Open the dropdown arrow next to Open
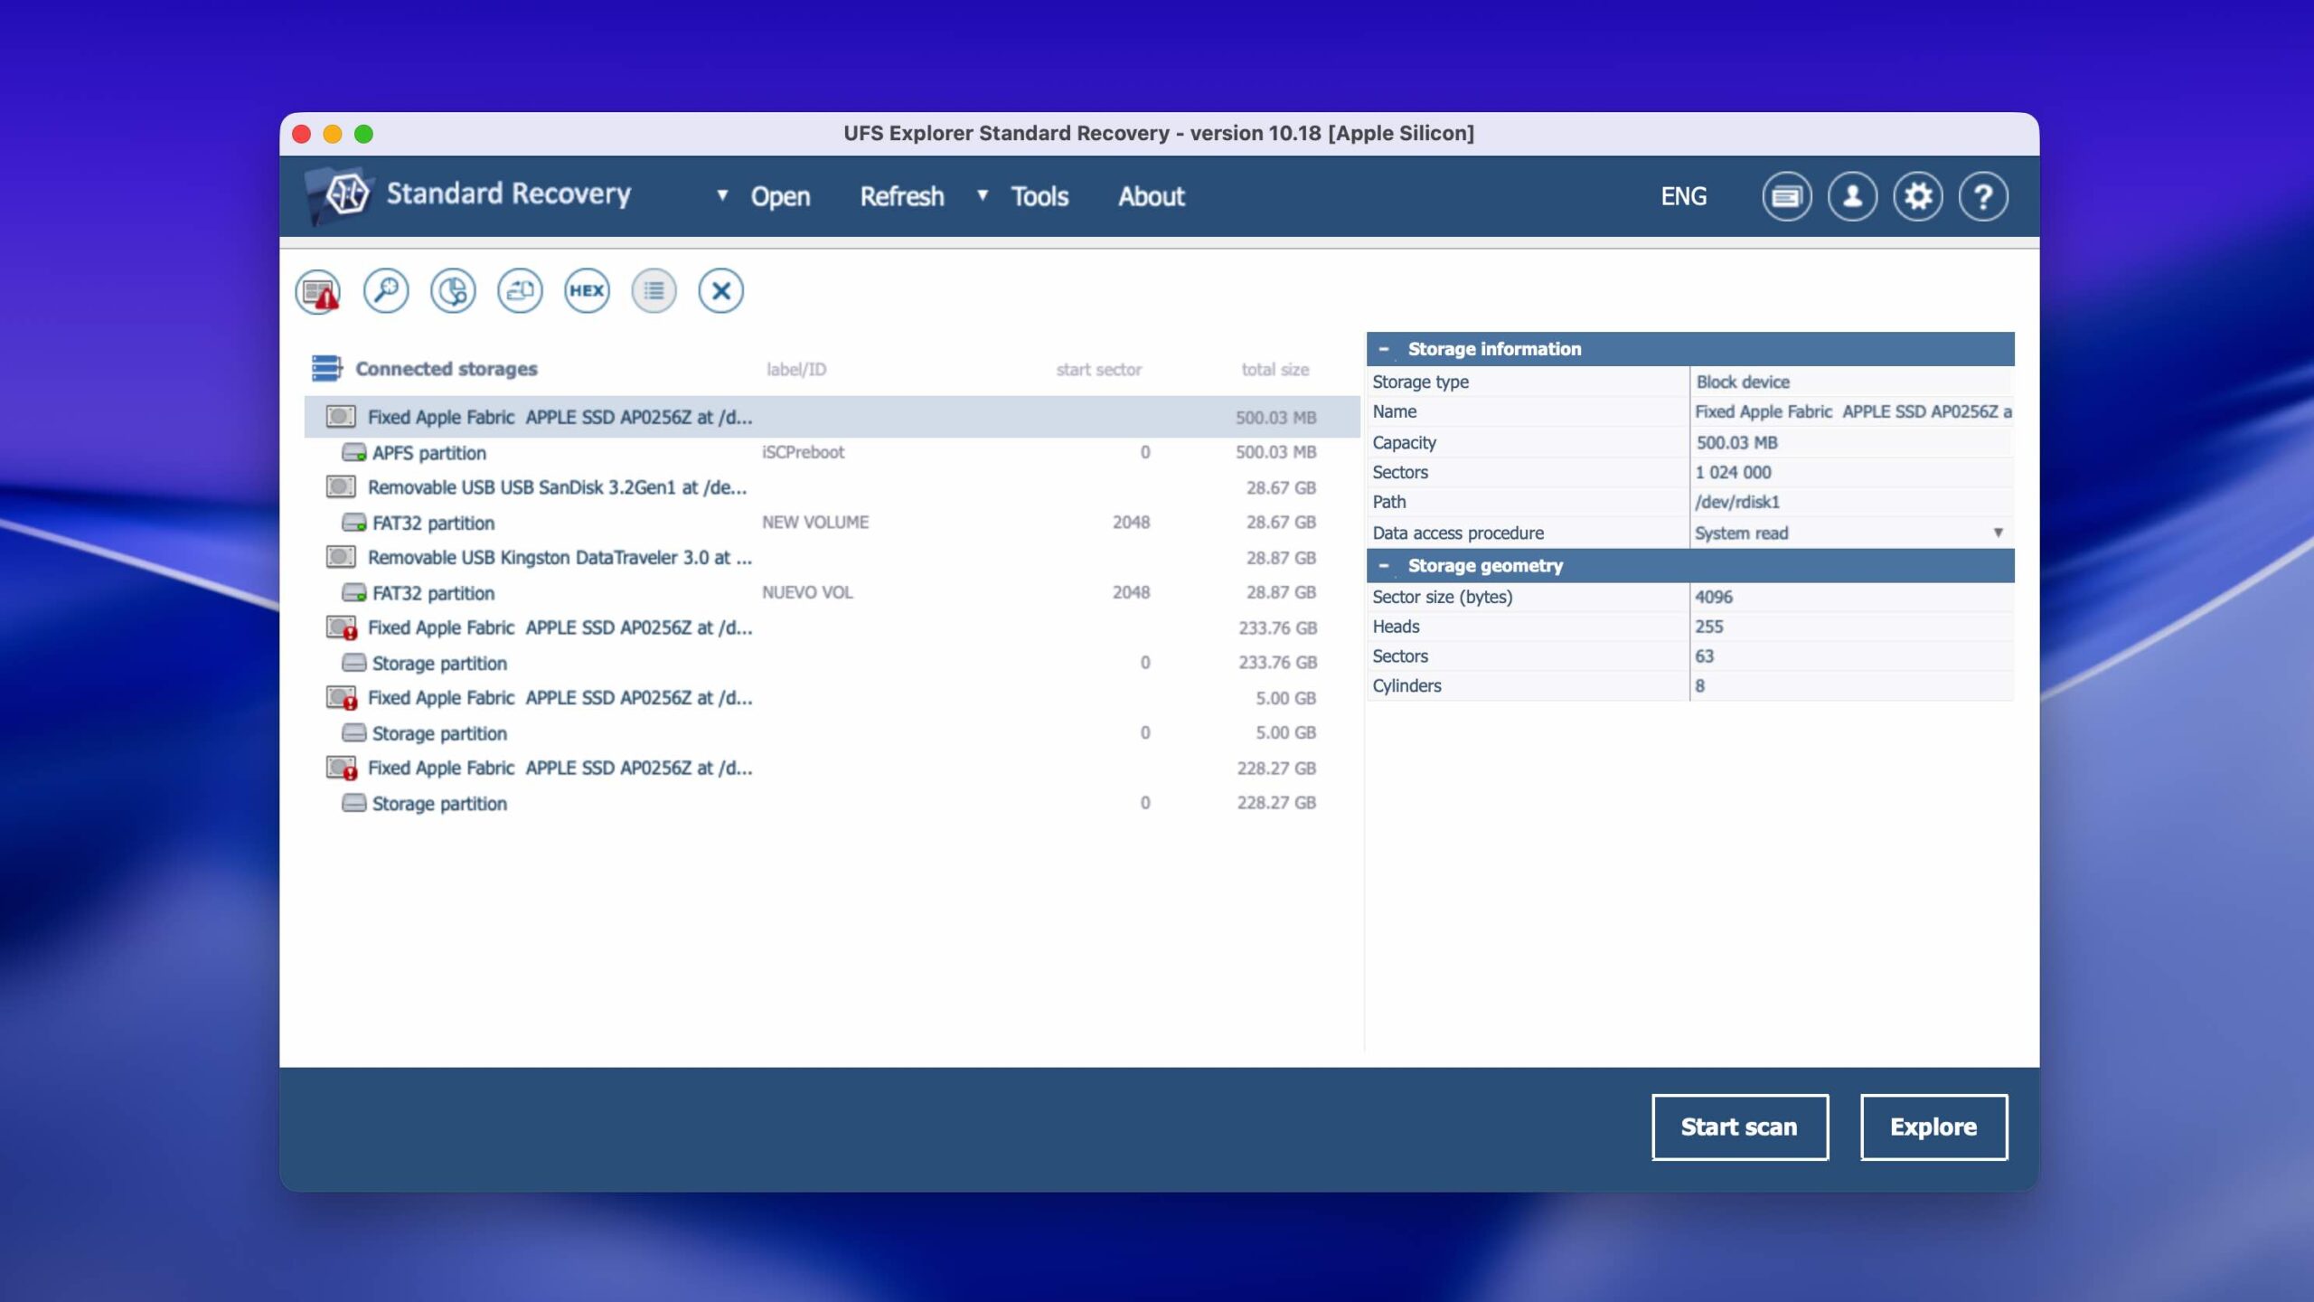 pyautogui.click(x=722, y=195)
